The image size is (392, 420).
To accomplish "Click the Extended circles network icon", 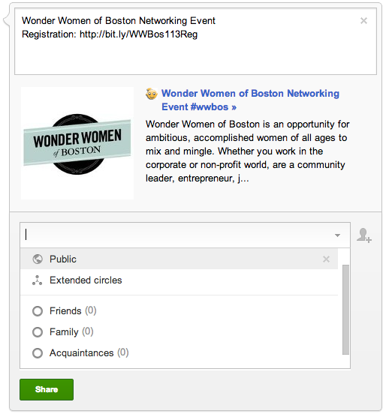I will point(38,280).
